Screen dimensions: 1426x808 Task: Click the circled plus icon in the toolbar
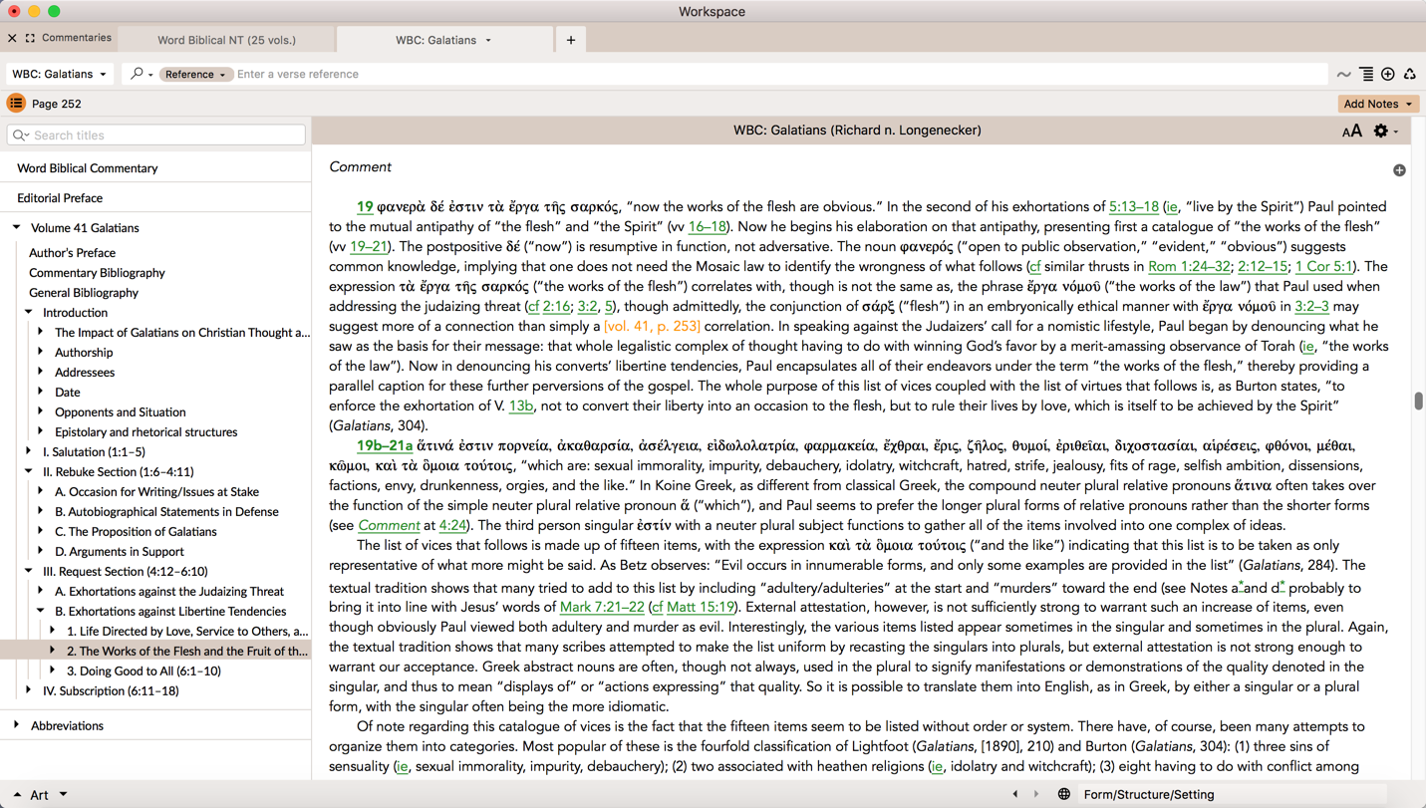1387,74
